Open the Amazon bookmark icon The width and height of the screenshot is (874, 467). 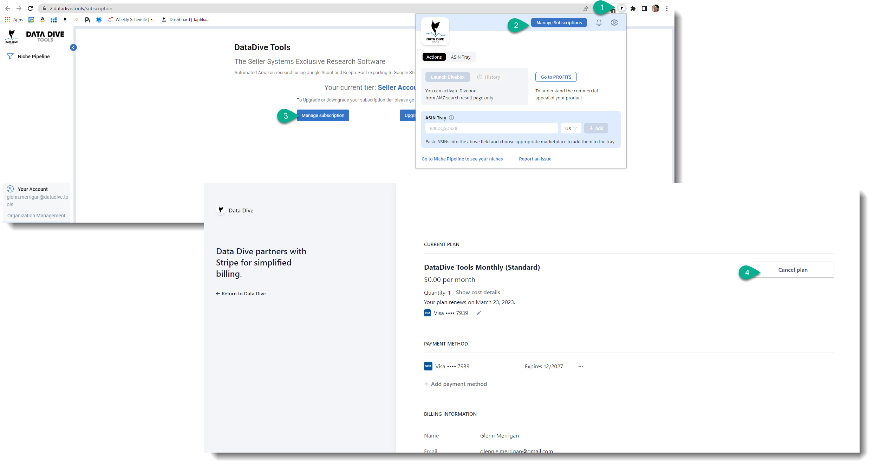[x=43, y=20]
